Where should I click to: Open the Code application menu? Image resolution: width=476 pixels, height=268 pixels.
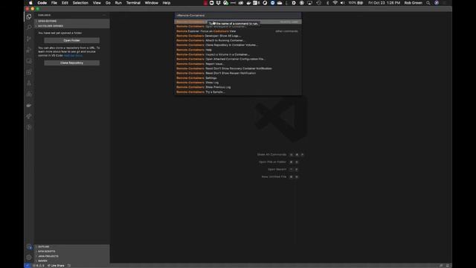[x=42, y=3]
